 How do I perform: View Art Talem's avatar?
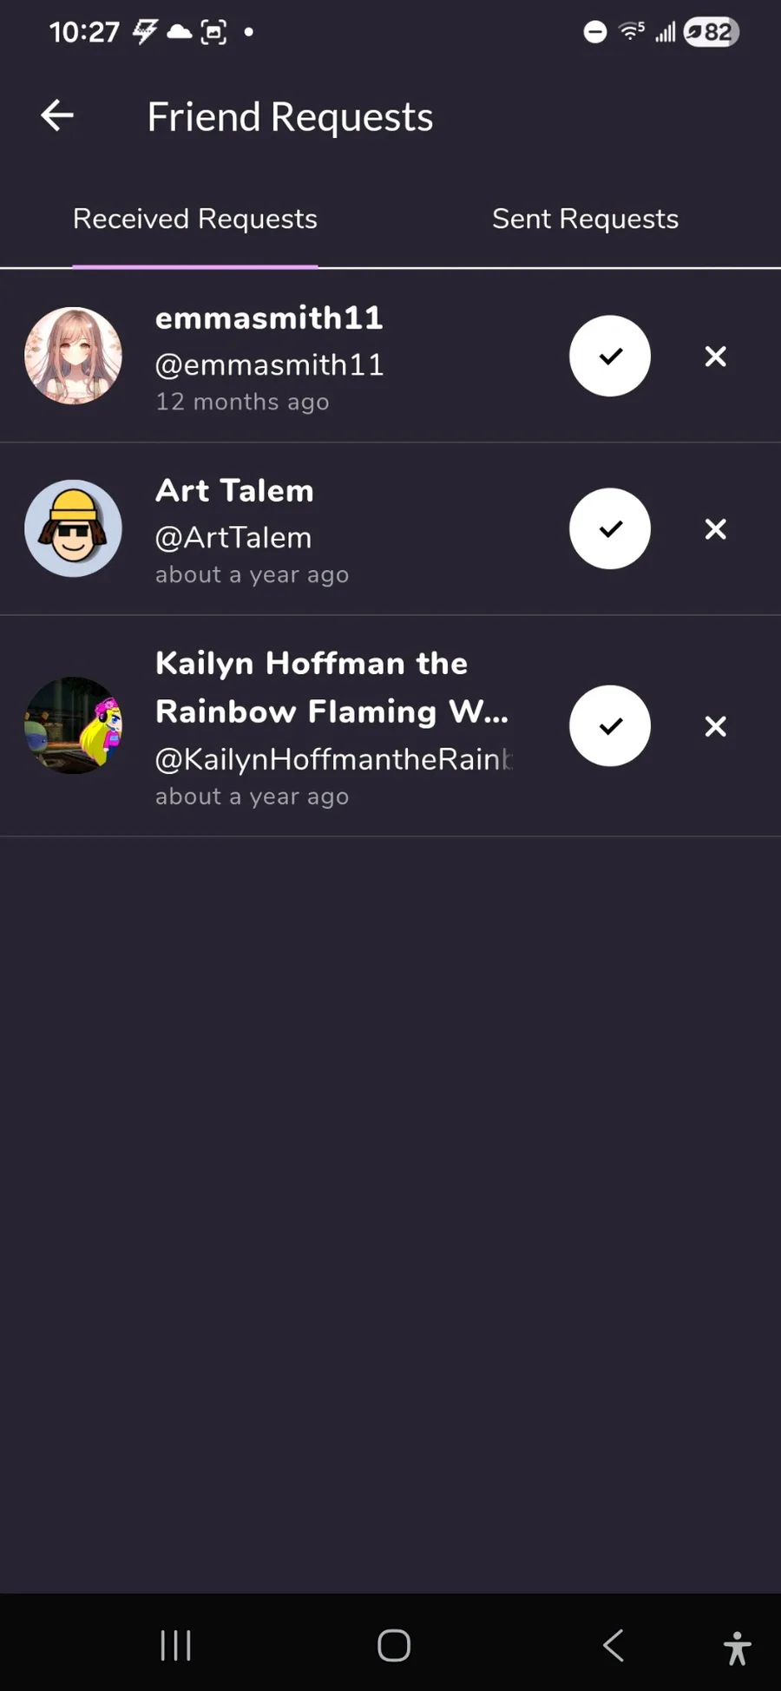tap(74, 528)
